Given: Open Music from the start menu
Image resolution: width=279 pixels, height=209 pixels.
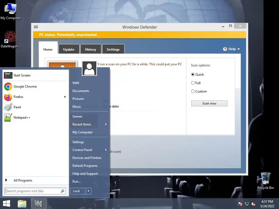Looking at the screenshot, I should [77, 107].
